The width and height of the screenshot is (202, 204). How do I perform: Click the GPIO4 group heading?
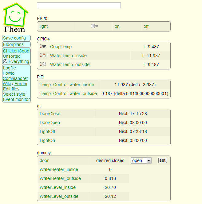pyautogui.click(x=43, y=39)
